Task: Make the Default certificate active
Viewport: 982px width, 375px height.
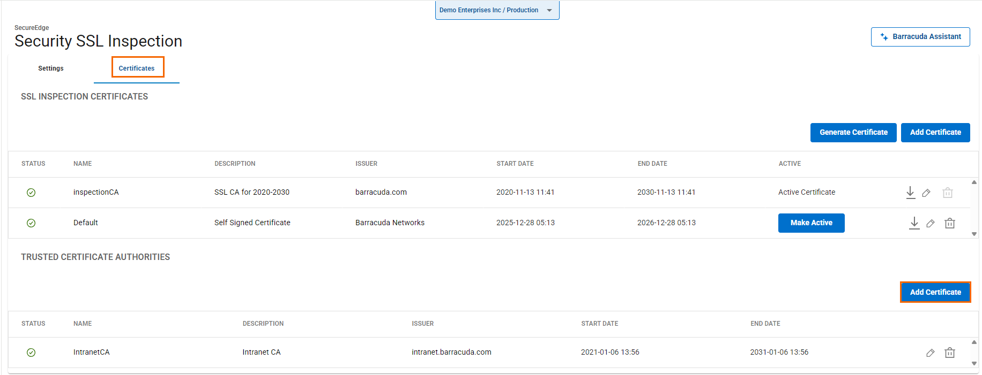Action: 811,223
